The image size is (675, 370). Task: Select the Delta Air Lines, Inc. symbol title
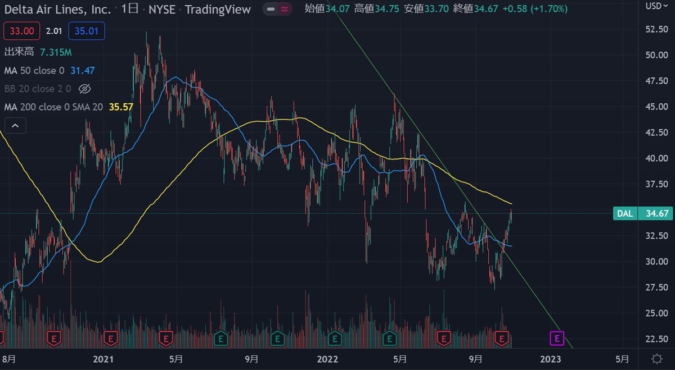(x=57, y=10)
